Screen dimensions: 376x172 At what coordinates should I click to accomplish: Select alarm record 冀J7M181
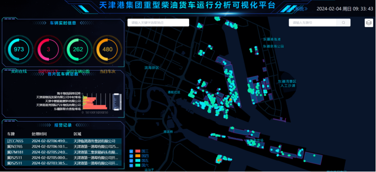click(x=63, y=152)
